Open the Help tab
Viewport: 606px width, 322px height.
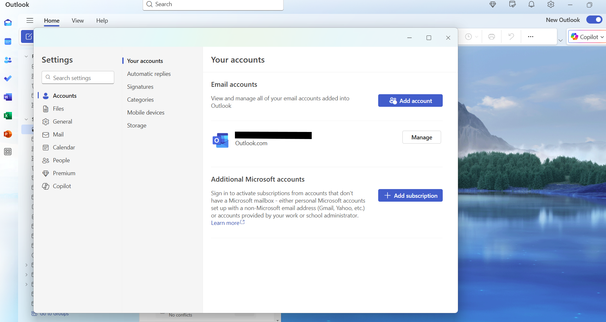(x=102, y=20)
